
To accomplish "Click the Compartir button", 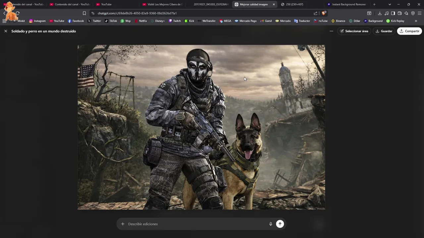I will click(409, 31).
